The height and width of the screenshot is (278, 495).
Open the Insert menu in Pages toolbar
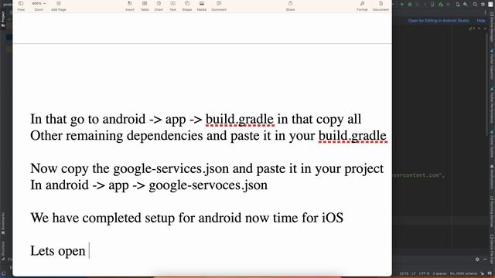click(x=130, y=6)
